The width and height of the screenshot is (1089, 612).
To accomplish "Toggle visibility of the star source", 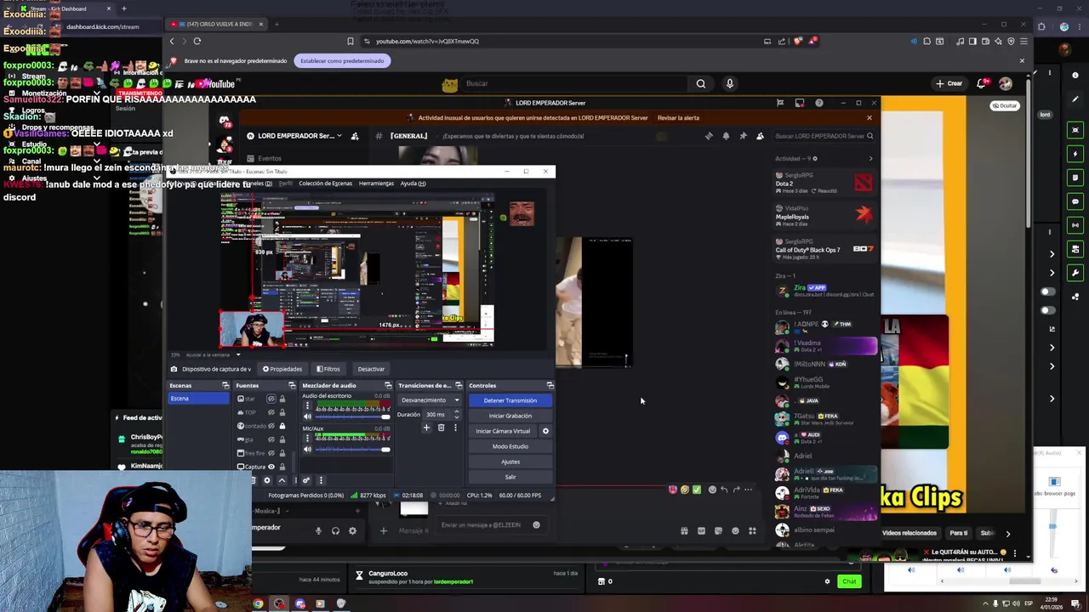I will click(271, 399).
